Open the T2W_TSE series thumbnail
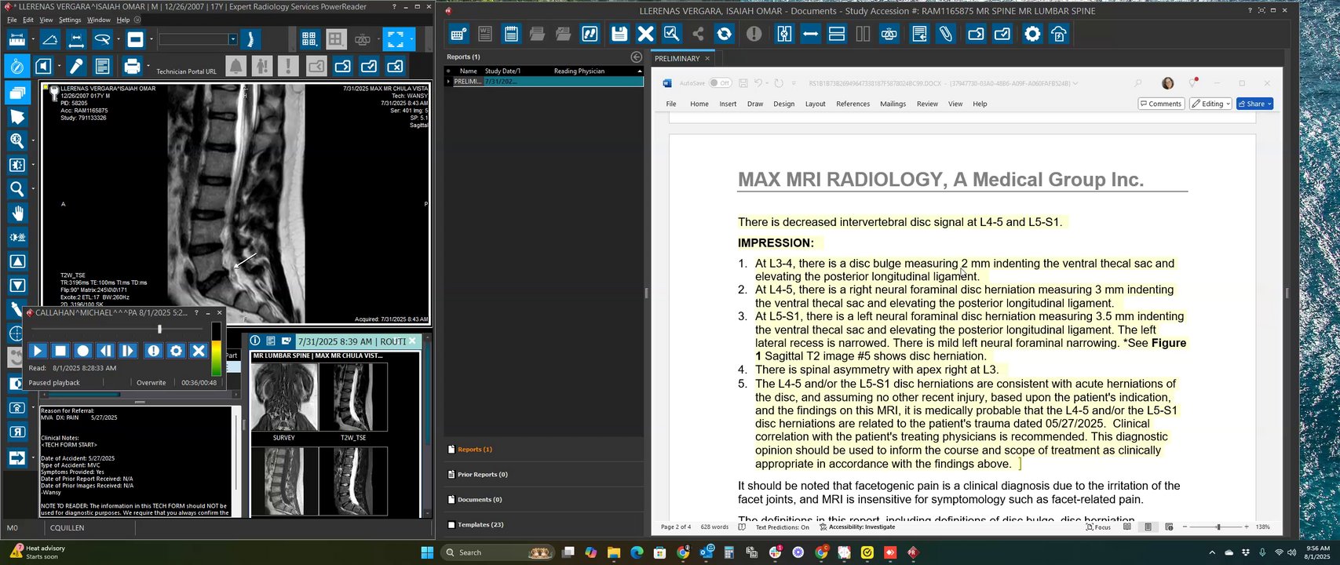1340x565 pixels. [353, 397]
